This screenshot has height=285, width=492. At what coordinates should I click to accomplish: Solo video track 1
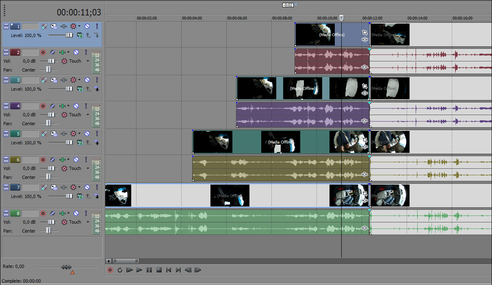coord(97,26)
